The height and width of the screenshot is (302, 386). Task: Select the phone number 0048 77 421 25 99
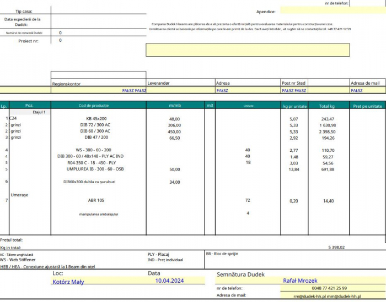(x=329, y=288)
